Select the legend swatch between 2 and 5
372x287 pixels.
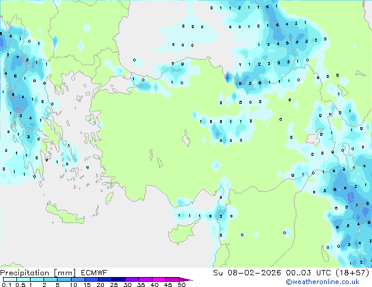click(x=50, y=279)
